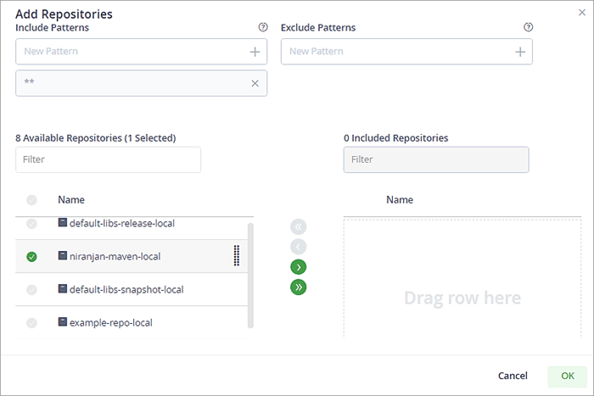
Task: Uncheck niranjan-maven-local repository
Action: [31, 256]
